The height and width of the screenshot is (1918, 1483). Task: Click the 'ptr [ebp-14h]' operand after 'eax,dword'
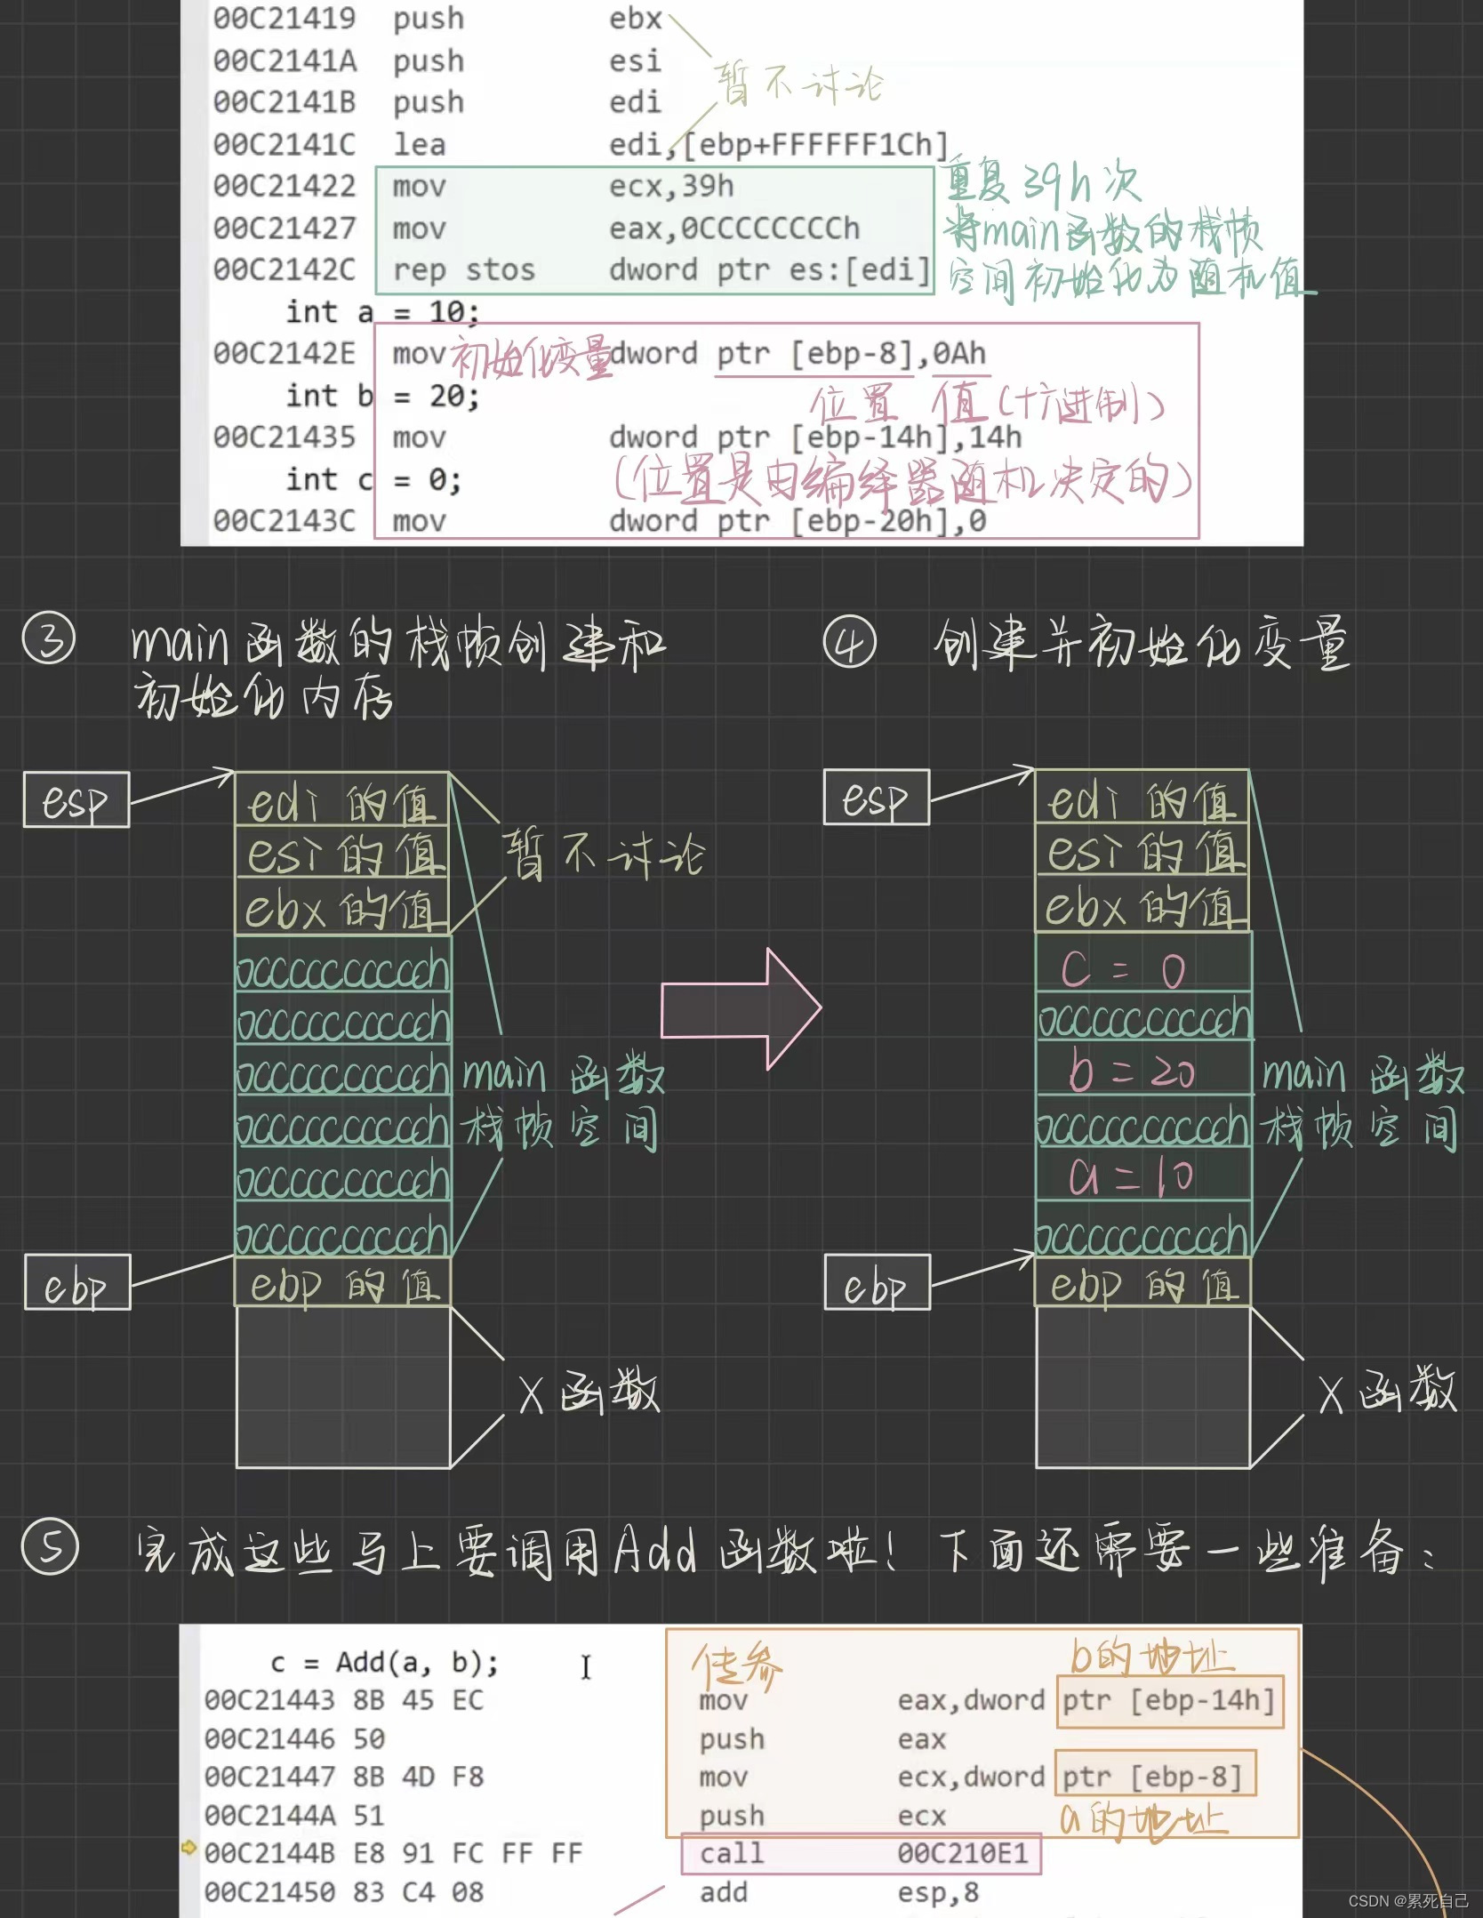1169,1701
